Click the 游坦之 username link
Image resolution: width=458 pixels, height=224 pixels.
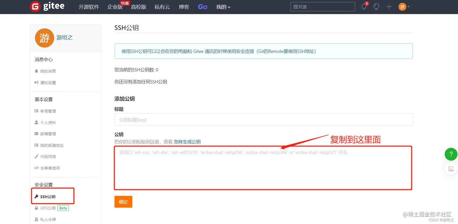tap(65, 38)
